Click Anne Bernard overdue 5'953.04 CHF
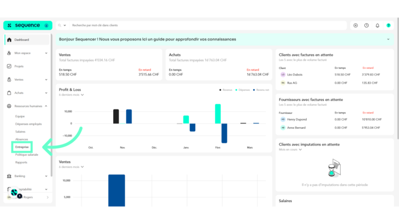 coord(371,128)
